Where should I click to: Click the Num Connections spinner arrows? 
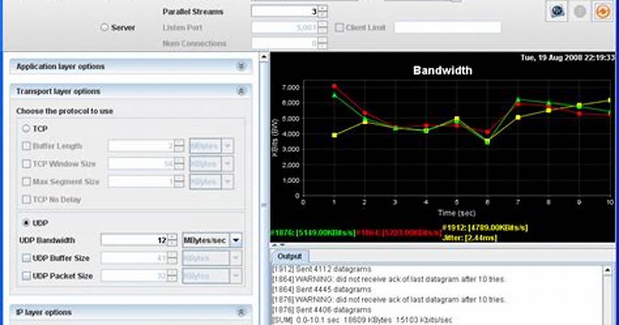click(x=322, y=43)
